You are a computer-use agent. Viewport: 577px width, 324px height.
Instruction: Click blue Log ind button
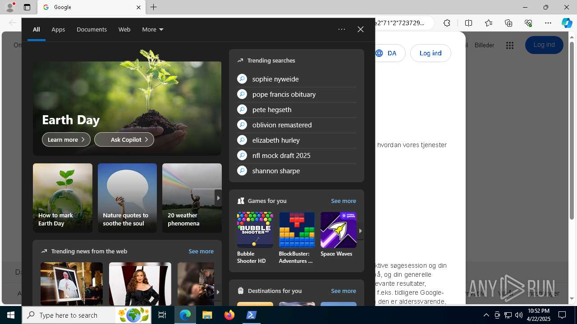pos(544,45)
